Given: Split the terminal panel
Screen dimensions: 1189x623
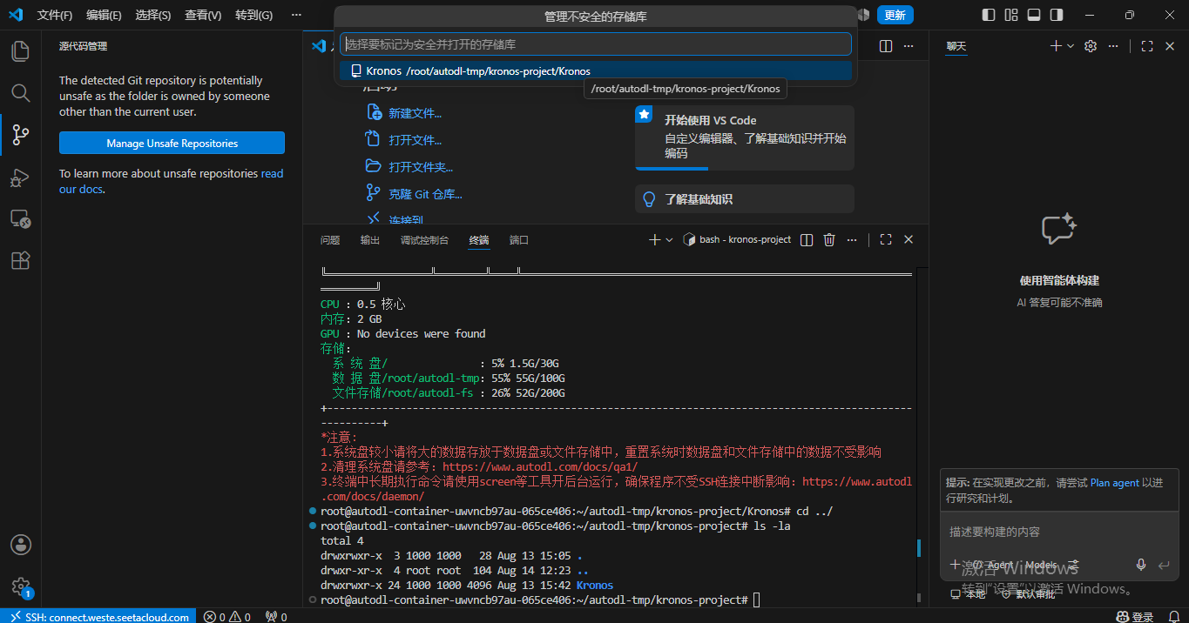Looking at the screenshot, I should click(807, 239).
